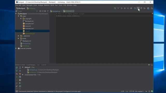Click Collapse All icon in Project panel header
Viewport: 166px width, 93px height.
(43, 11)
